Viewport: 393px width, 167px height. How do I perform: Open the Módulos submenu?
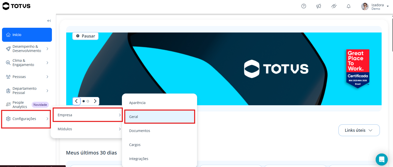[88, 129]
